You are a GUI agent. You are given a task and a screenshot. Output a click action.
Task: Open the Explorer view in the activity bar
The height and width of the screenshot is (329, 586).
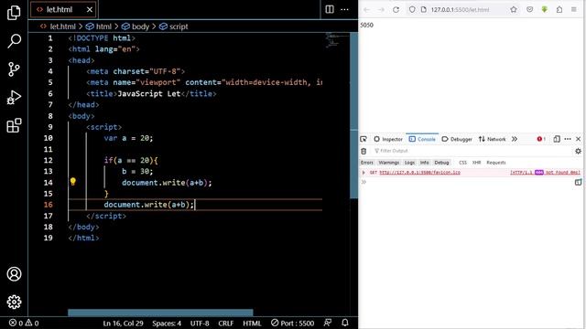tap(14, 12)
